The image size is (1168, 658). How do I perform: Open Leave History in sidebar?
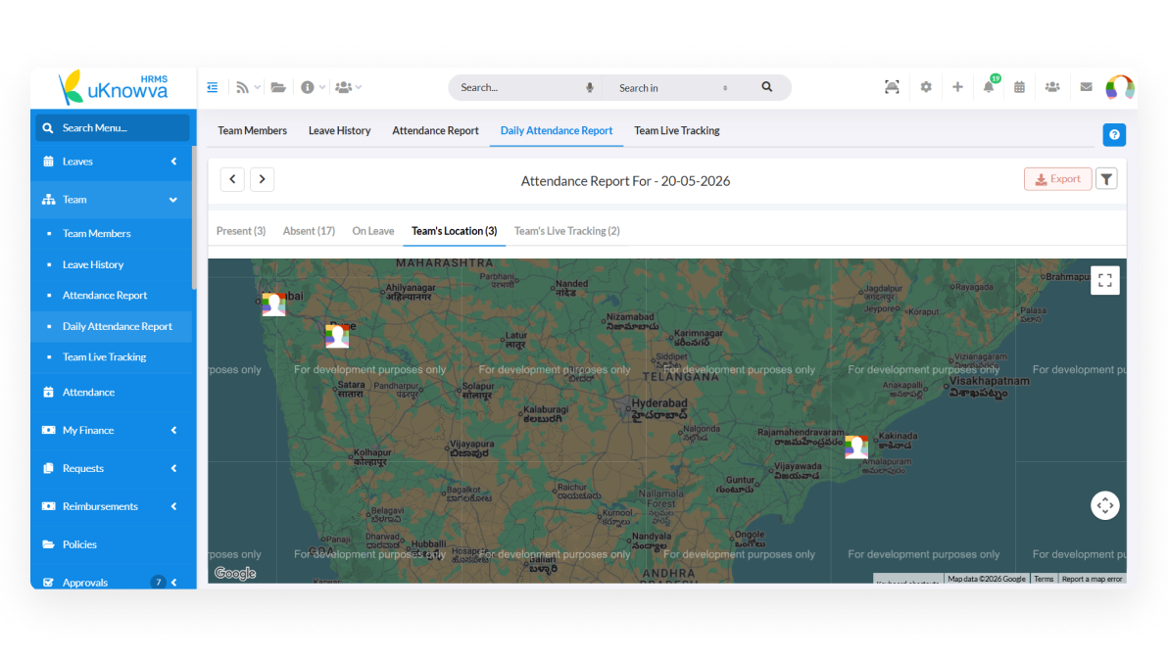93,264
